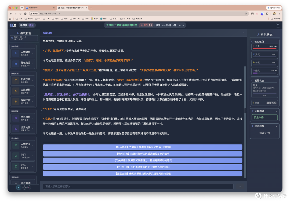290x202 pixels.
Task: Click the browser back arrow
Action: (11, 14)
